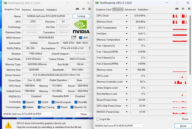Click the refresh icon in left window
The width and height of the screenshot is (192, 129).
click(84, 9)
